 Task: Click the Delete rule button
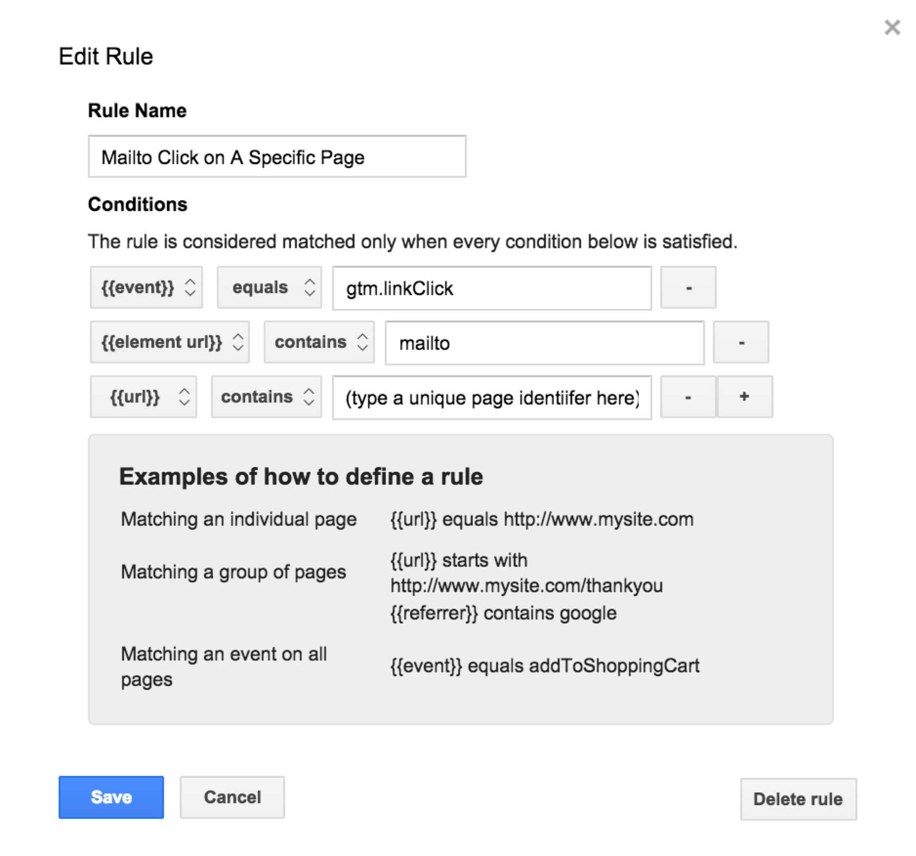(x=798, y=799)
